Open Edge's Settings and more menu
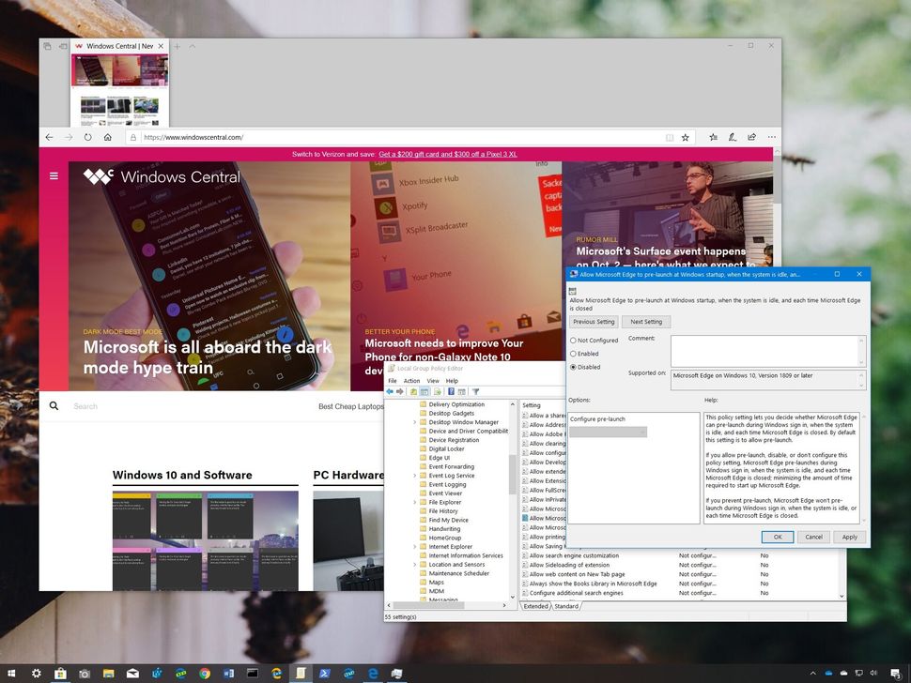911x683 pixels. click(772, 137)
